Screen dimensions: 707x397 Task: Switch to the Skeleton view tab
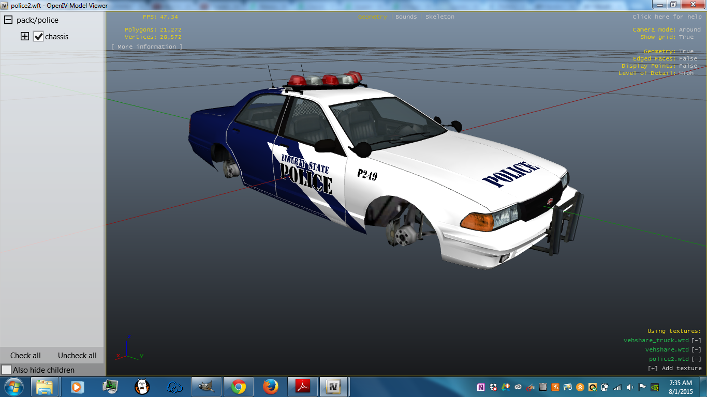[440, 17]
